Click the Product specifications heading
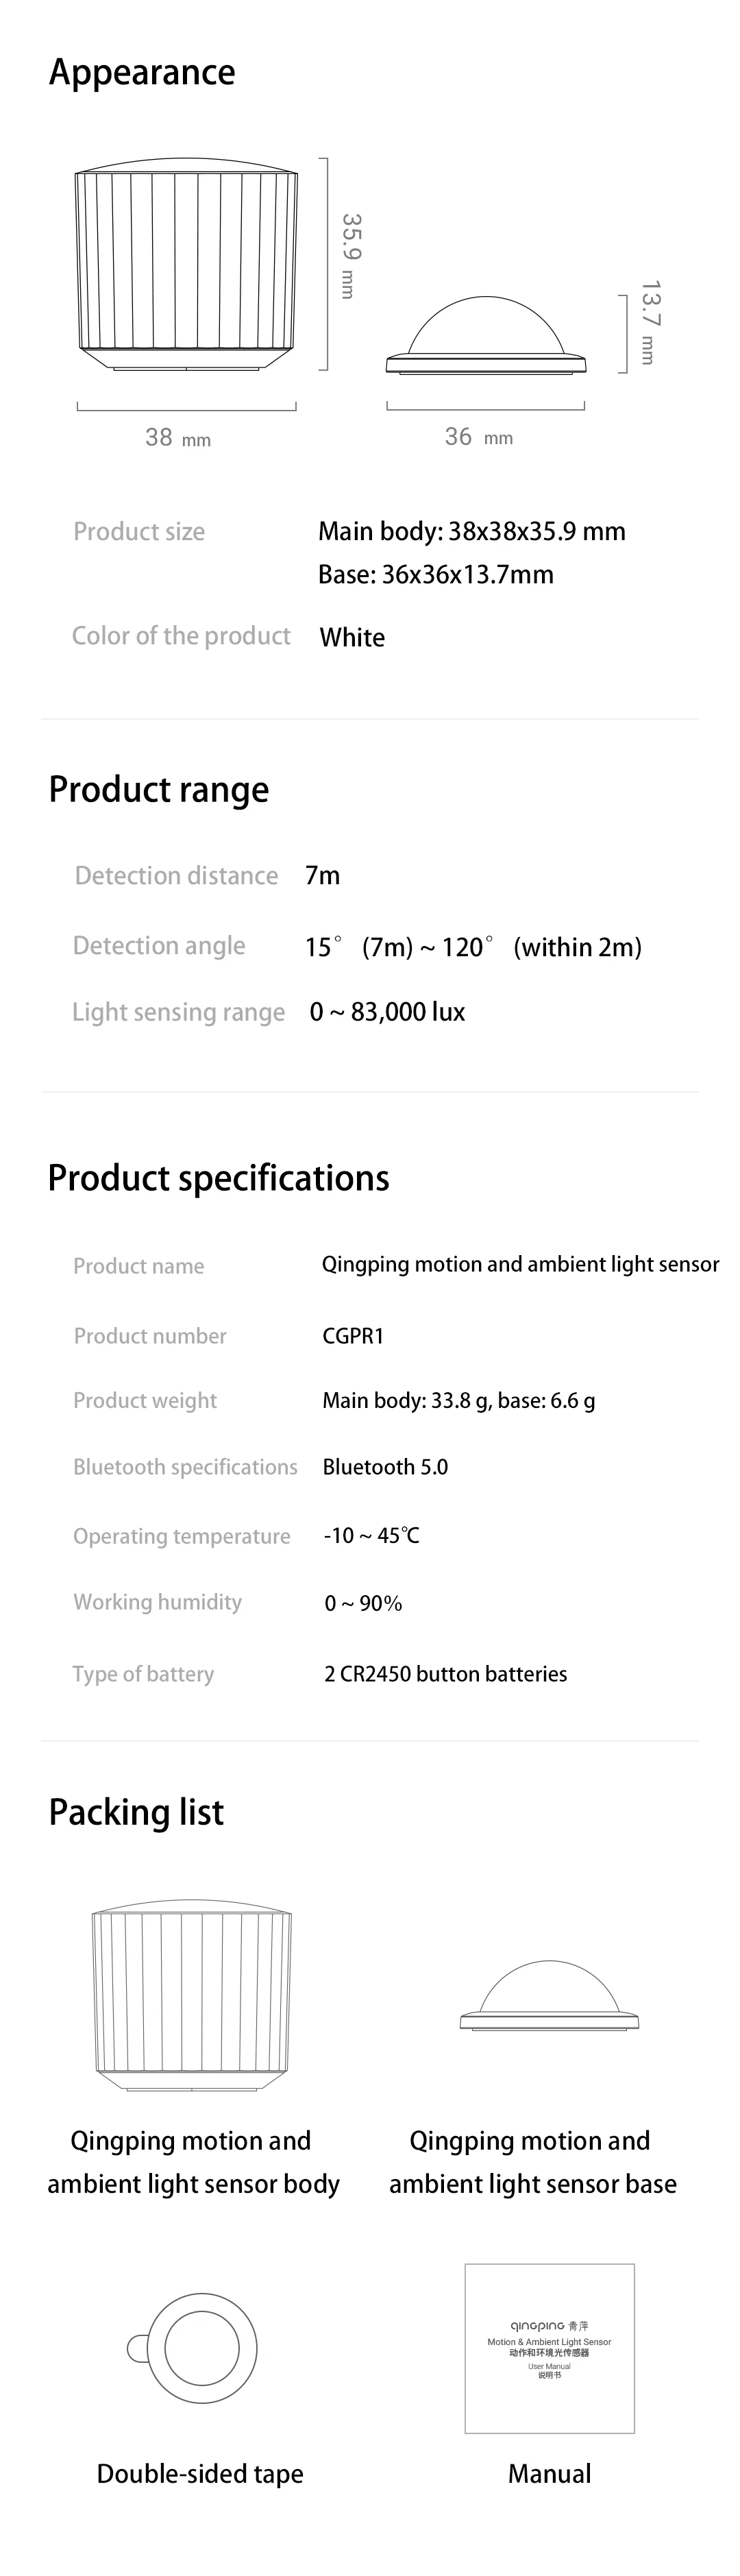 (x=218, y=1178)
